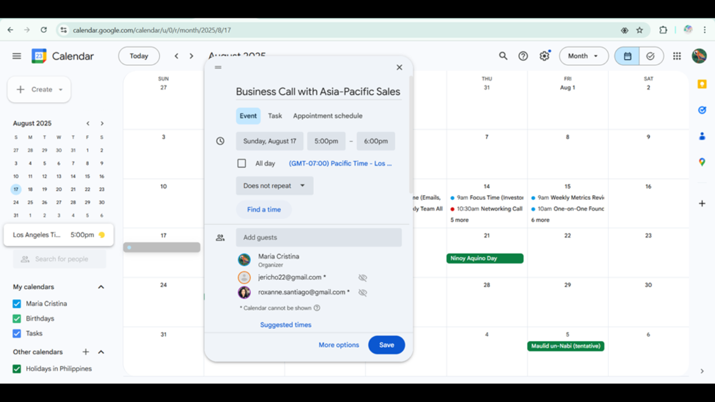This screenshot has width=715, height=402.
Task: Hide the side panel with the chevron
Action: [702, 371]
